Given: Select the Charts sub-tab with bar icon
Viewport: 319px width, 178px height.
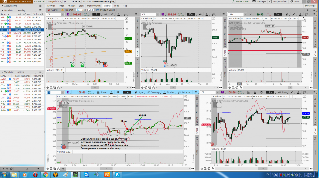Looking at the screenshot, I should tap(53, 10).
